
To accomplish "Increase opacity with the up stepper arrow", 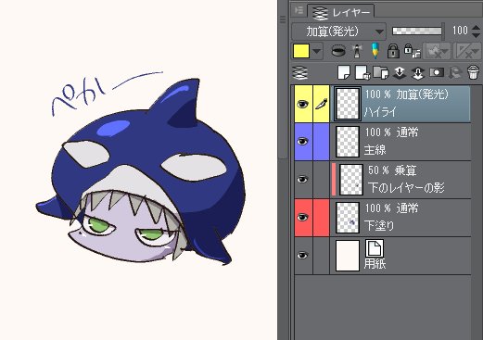I will [477, 27].
